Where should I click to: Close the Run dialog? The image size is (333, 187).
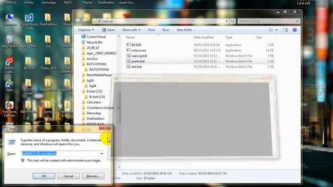point(105,128)
